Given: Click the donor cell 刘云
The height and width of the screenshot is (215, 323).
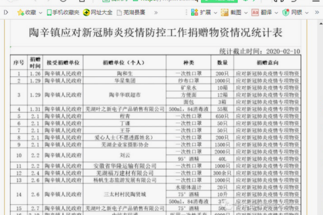Looking at the screenshot, I should point(125,155).
